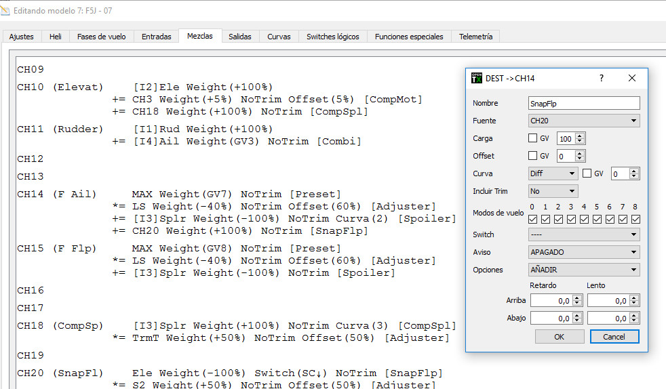This screenshot has width=666, height=389.
Task: Click the Nombre field containing SnapFlp
Action: pos(584,103)
